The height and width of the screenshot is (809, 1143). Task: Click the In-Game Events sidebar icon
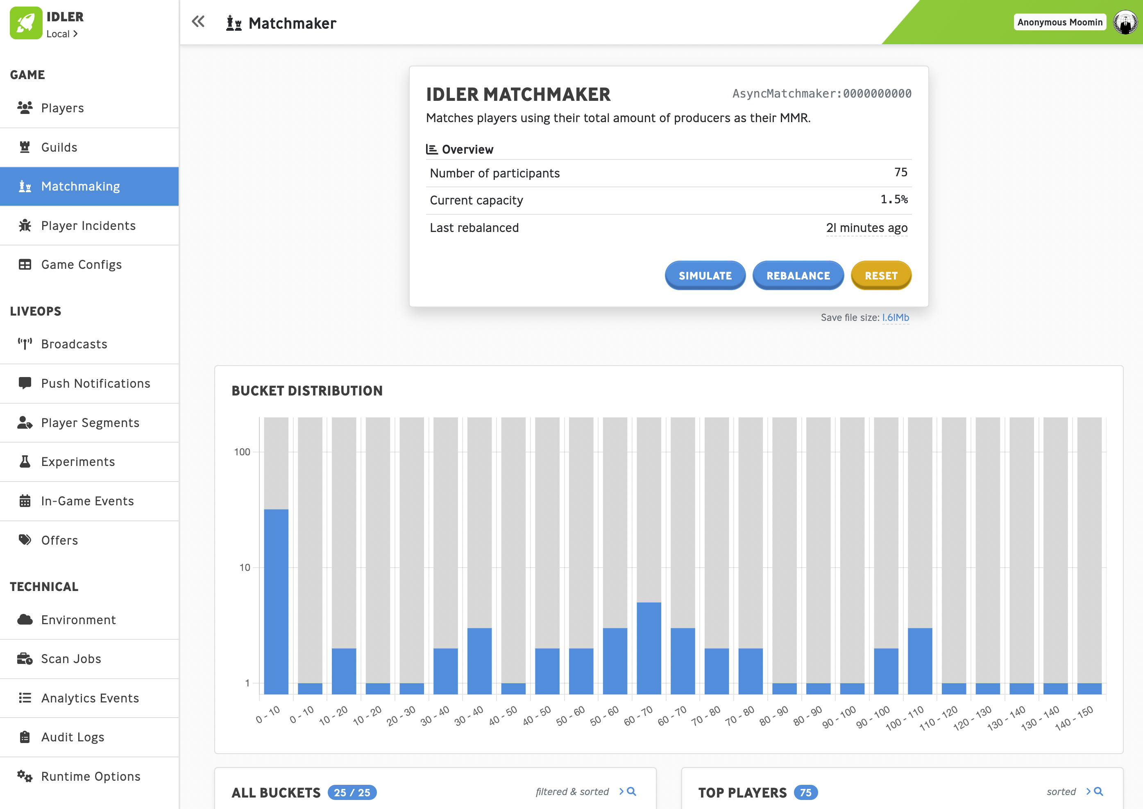pos(25,500)
